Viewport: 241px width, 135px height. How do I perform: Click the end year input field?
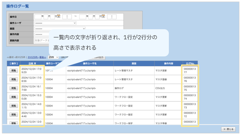coord(83,16)
